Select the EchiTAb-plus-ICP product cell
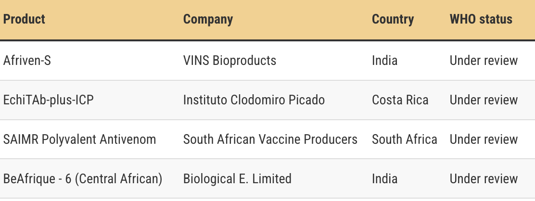Screen dimensions: 535x201 point(48,100)
